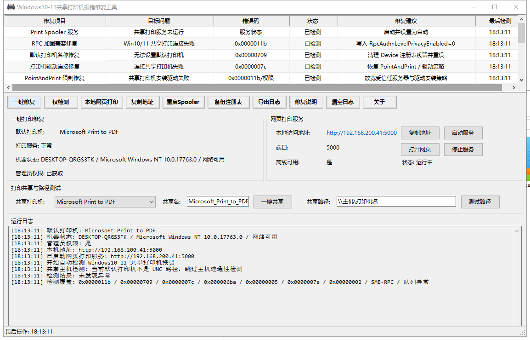Select the 打印机驱动连接修复 row
The image size is (530, 340).
tap(261, 67)
